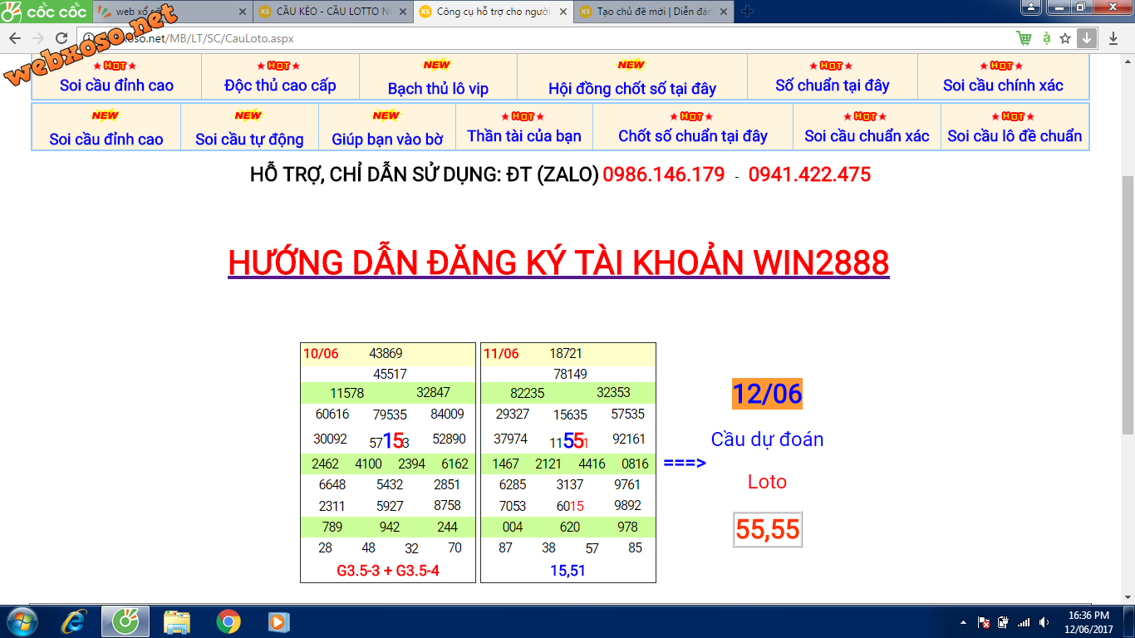
Task: Click the red 'Loto' label
Action: click(767, 482)
